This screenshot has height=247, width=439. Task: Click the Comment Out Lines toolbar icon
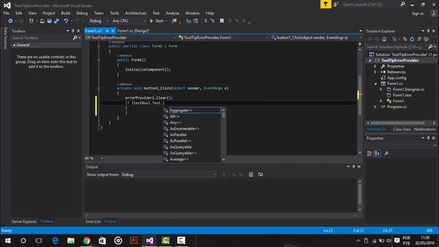pyautogui.click(x=206, y=21)
